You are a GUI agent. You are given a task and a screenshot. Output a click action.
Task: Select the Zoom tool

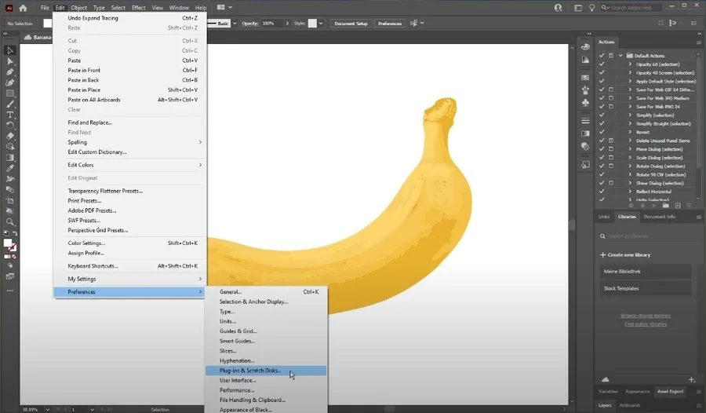click(x=10, y=222)
